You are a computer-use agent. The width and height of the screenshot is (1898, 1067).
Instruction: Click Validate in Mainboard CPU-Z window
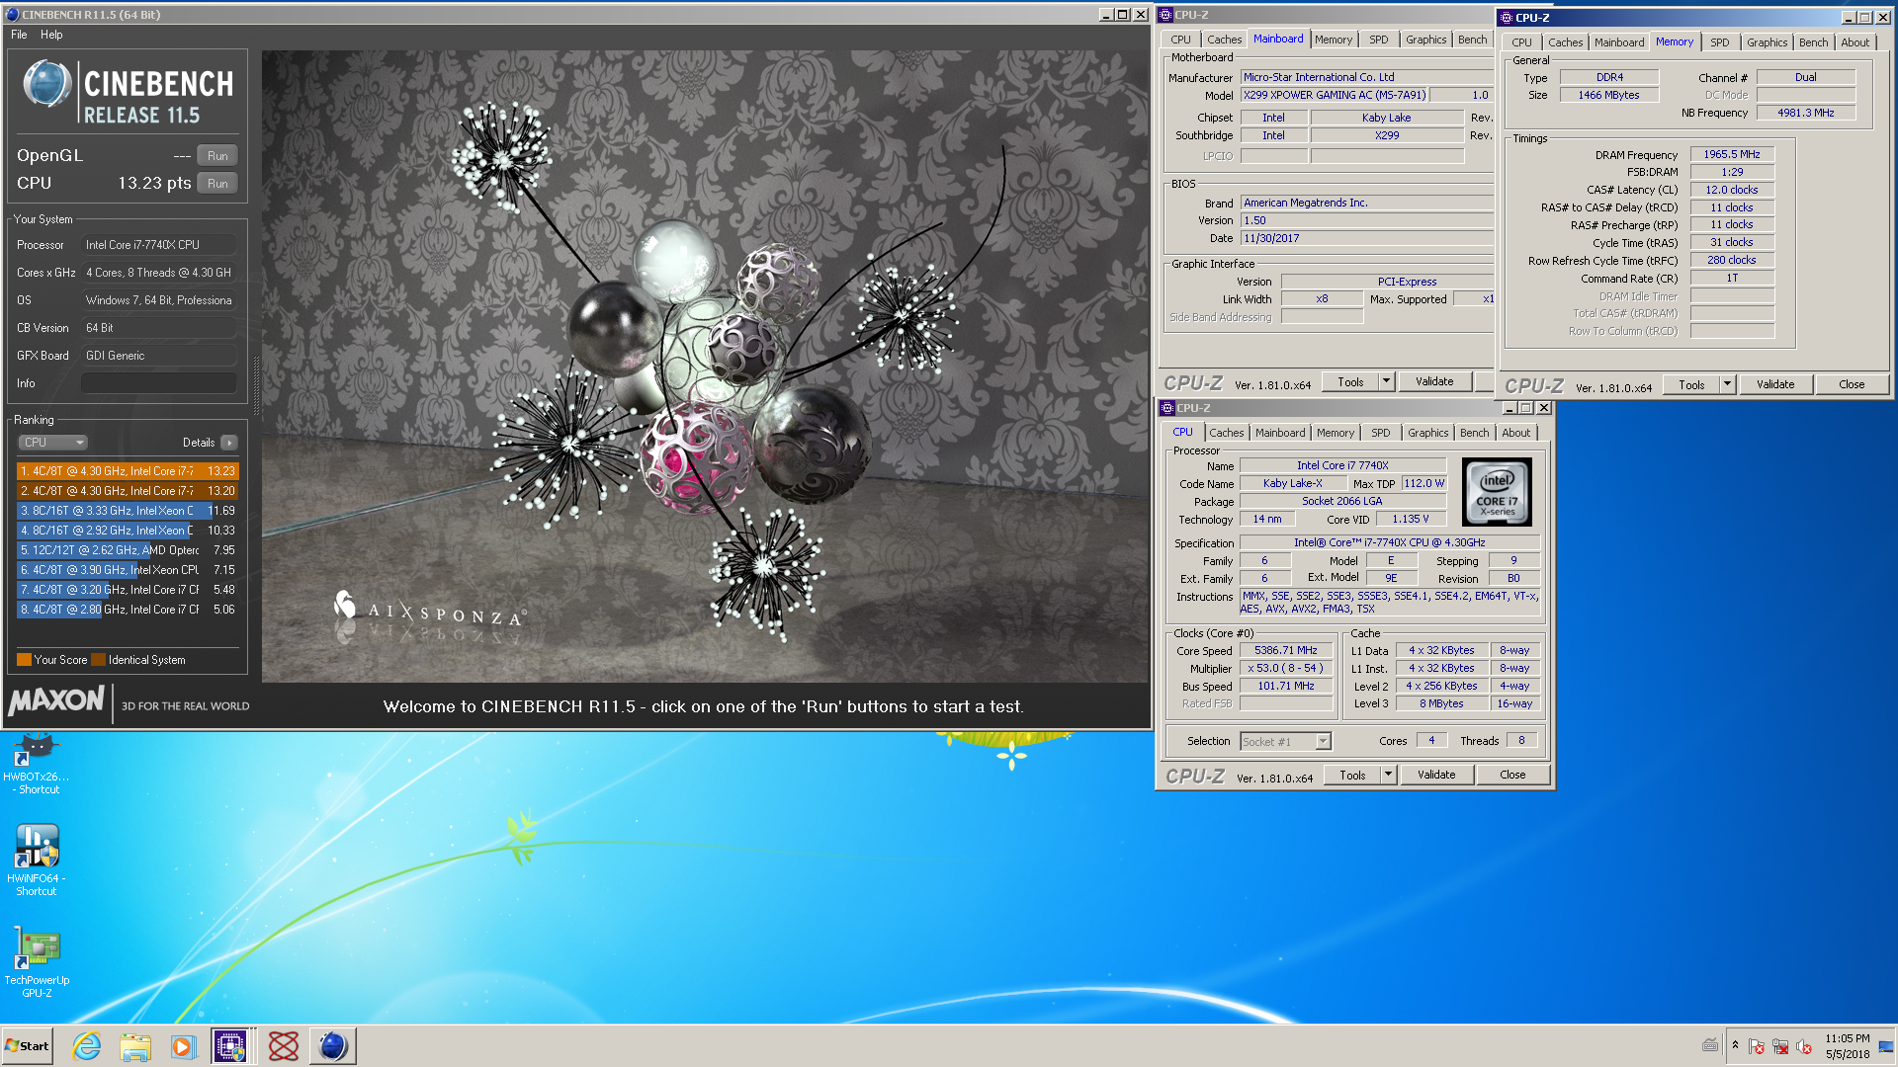point(1434,382)
